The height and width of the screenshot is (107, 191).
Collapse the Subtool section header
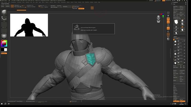point(175,37)
